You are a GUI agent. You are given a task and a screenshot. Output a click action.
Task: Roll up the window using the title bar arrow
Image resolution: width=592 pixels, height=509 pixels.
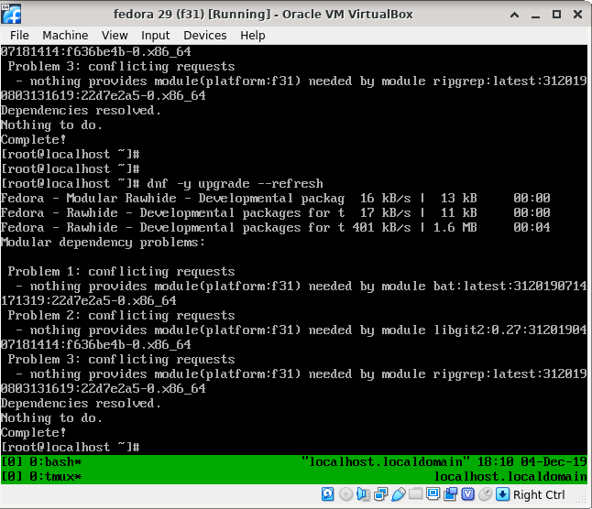pyautogui.click(x=514, y=15)
